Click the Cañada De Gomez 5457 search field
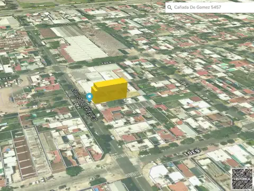Image resolution: width=254 pixels, height=191 pixels. coord(210,7)
